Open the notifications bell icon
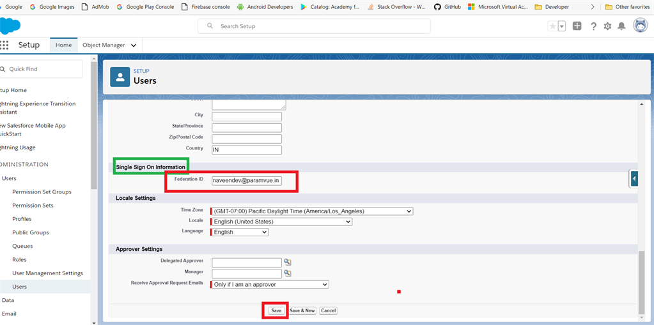The width and height of the screenshot is (654, 325). click(621, 26)
